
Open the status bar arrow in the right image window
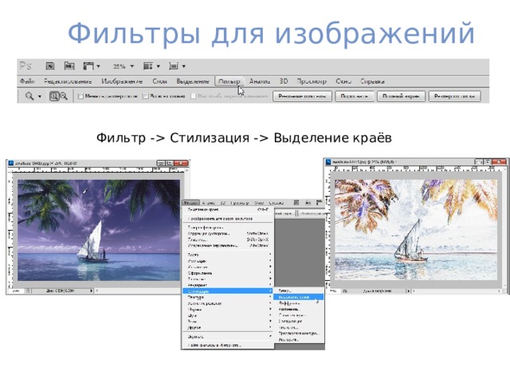(409, 291)
